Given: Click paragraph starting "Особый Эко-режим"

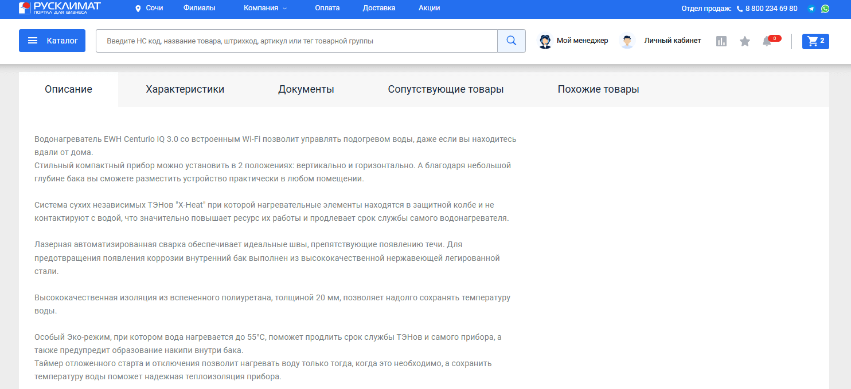Looking at the screenshot, I should coord(268,344).
